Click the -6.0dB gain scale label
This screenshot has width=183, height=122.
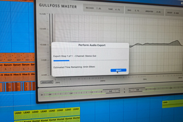coord(44,75)
